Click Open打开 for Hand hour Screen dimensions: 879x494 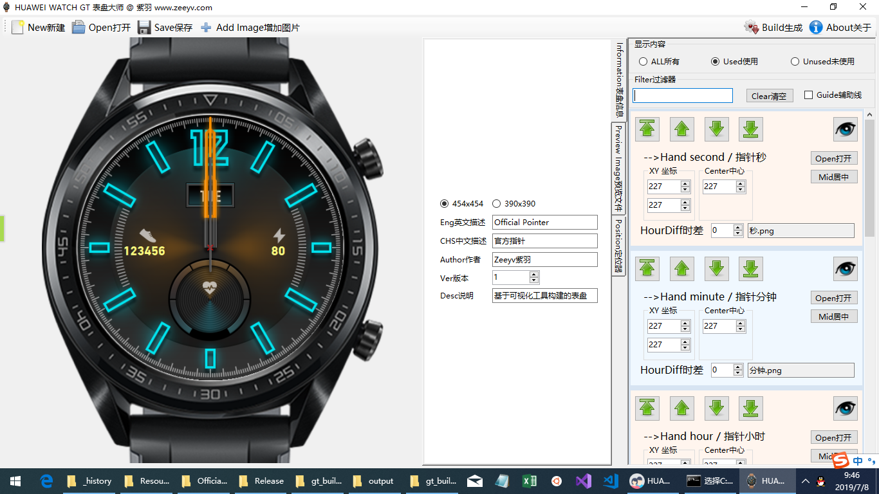834,437
